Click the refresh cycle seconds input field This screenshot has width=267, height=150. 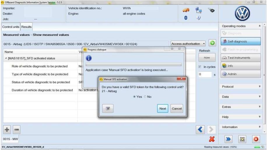pos(205,74)
